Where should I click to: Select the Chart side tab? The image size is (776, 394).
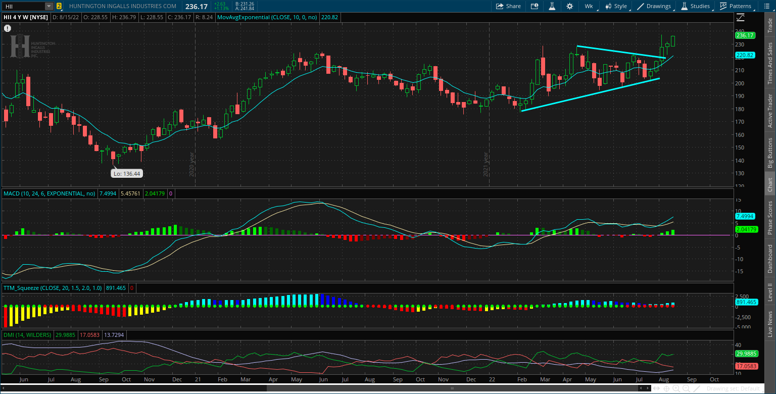click(770, 184)
